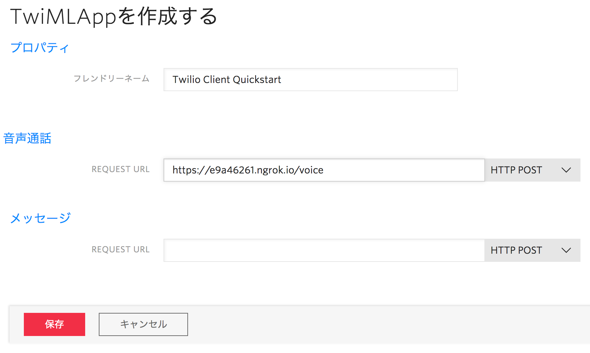Click the 保存 button to save
The height and width of the screenshot is (353, 590).
coord(54,324)
